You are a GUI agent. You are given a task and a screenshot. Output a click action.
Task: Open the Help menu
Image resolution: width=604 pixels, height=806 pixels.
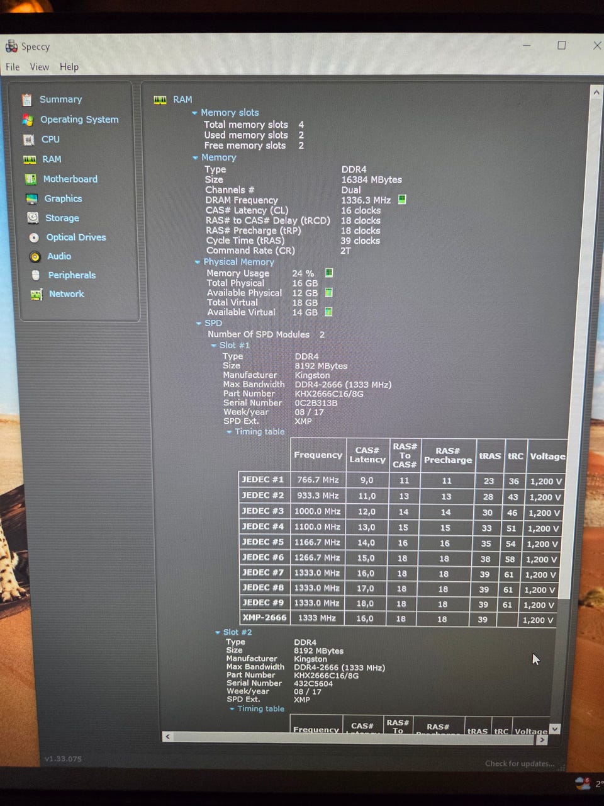[x=69, y=67]
